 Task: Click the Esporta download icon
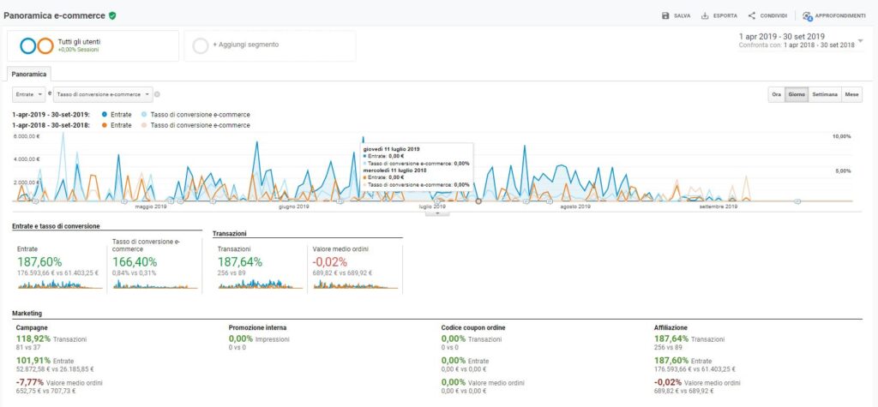pyautogui.click(x=705, y=15)
